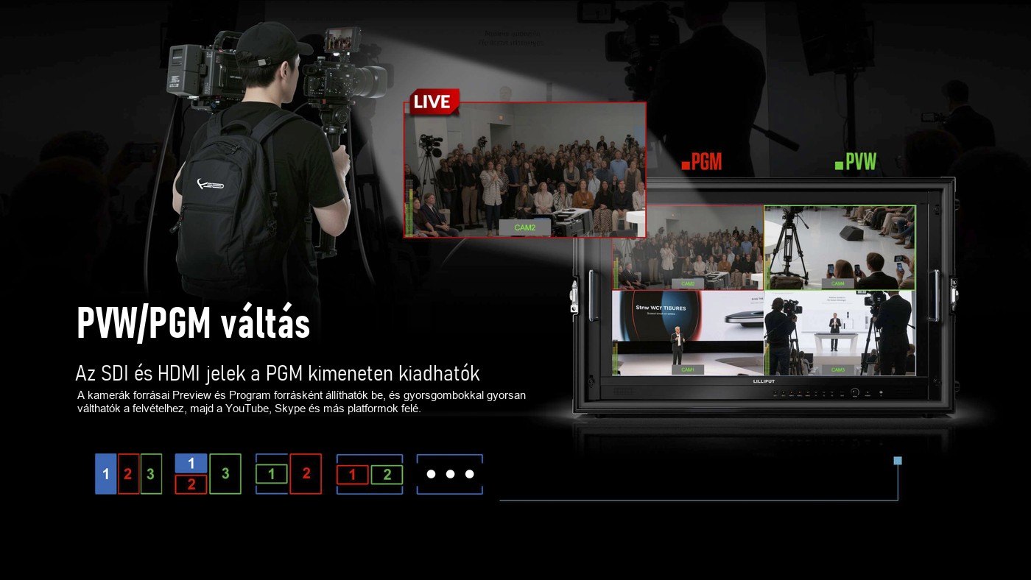Image resolution: width=1031 pixels, height=580 pixels.
Task: Select the layout with red 1 beside green 2
Action: [x=370, y=474]
